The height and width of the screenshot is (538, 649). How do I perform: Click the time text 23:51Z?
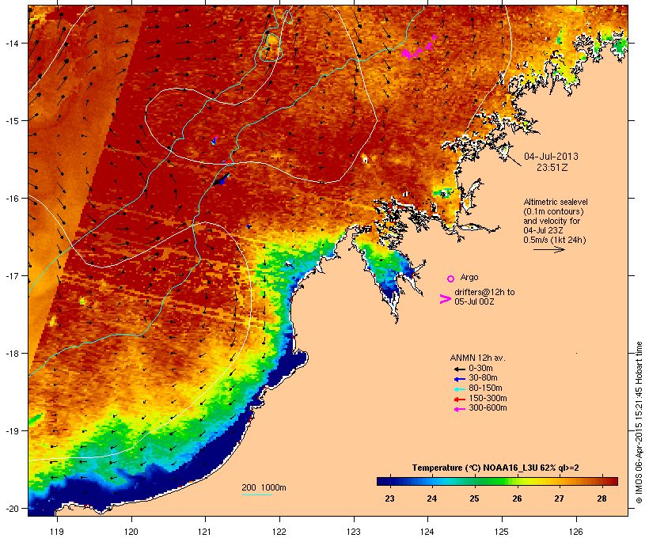click(552, 168)
